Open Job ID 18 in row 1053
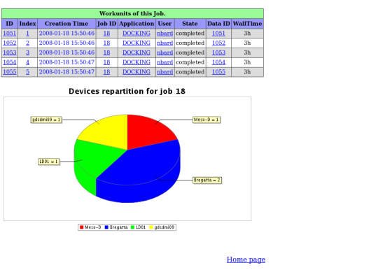 pyautogui.click(x=106, y=52)
